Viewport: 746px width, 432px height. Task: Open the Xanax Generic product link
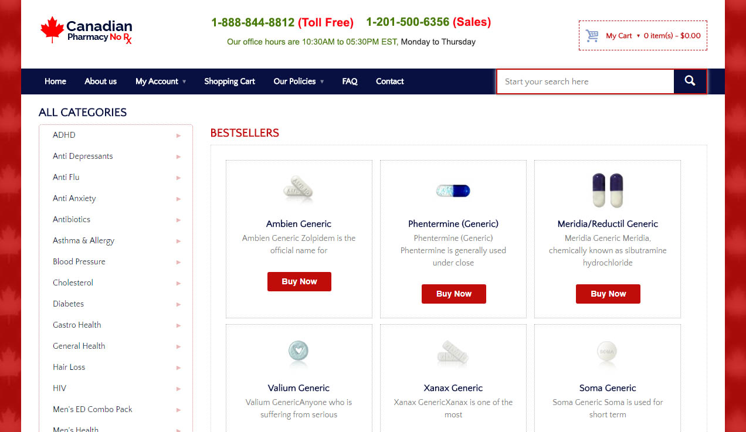coord(453,388)
